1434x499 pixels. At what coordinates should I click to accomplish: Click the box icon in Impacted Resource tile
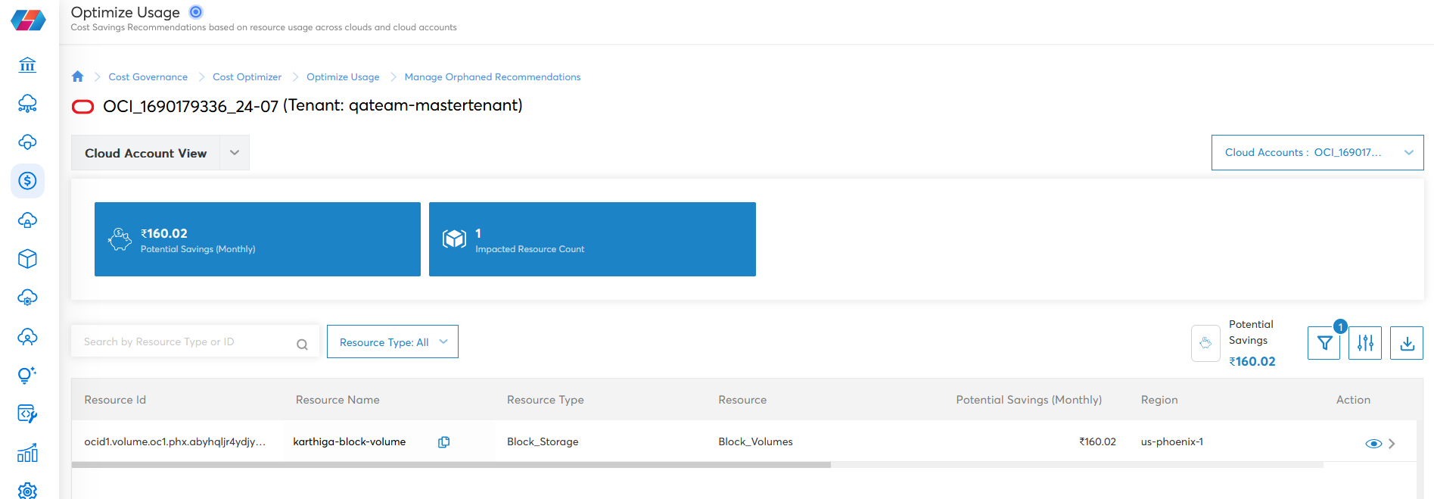click(x=454, y=239)
